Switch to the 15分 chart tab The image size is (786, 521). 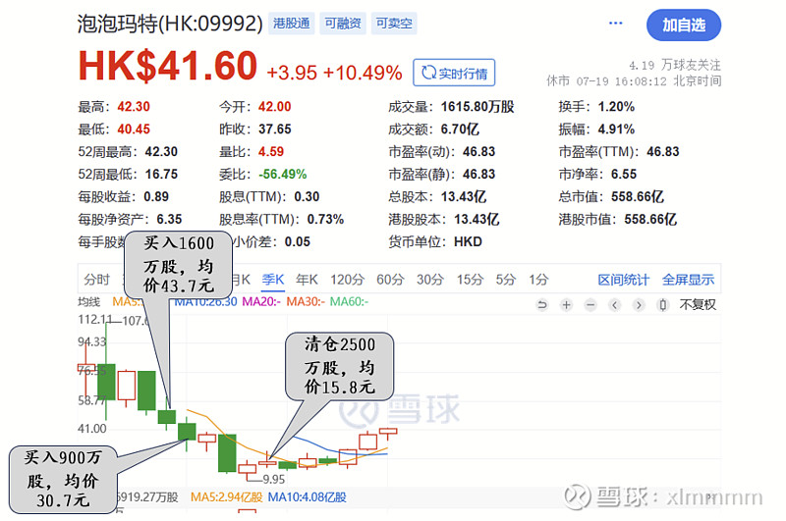(x=470, y=280)
